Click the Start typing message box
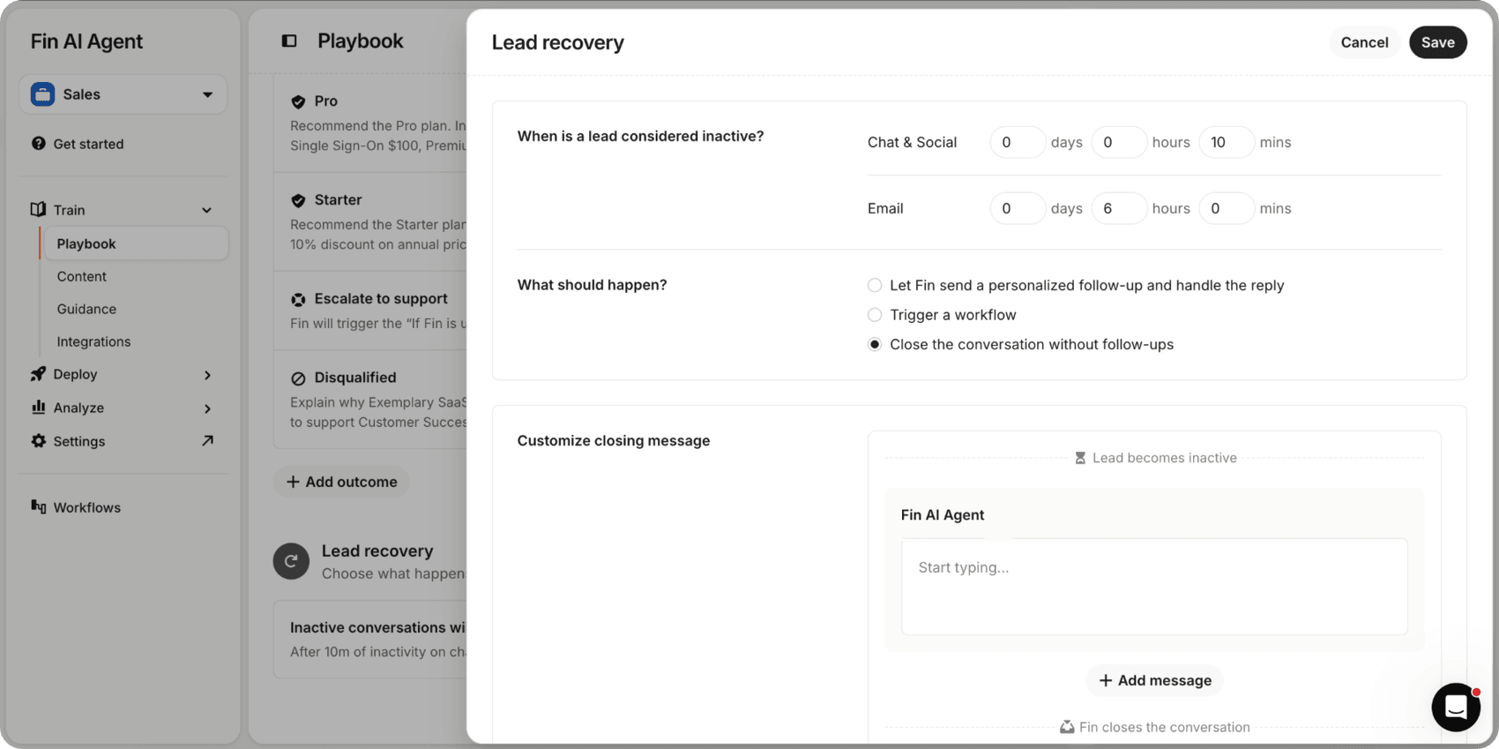Image resolution: width=1499 pixels, height=749 pixels. 1154,587
